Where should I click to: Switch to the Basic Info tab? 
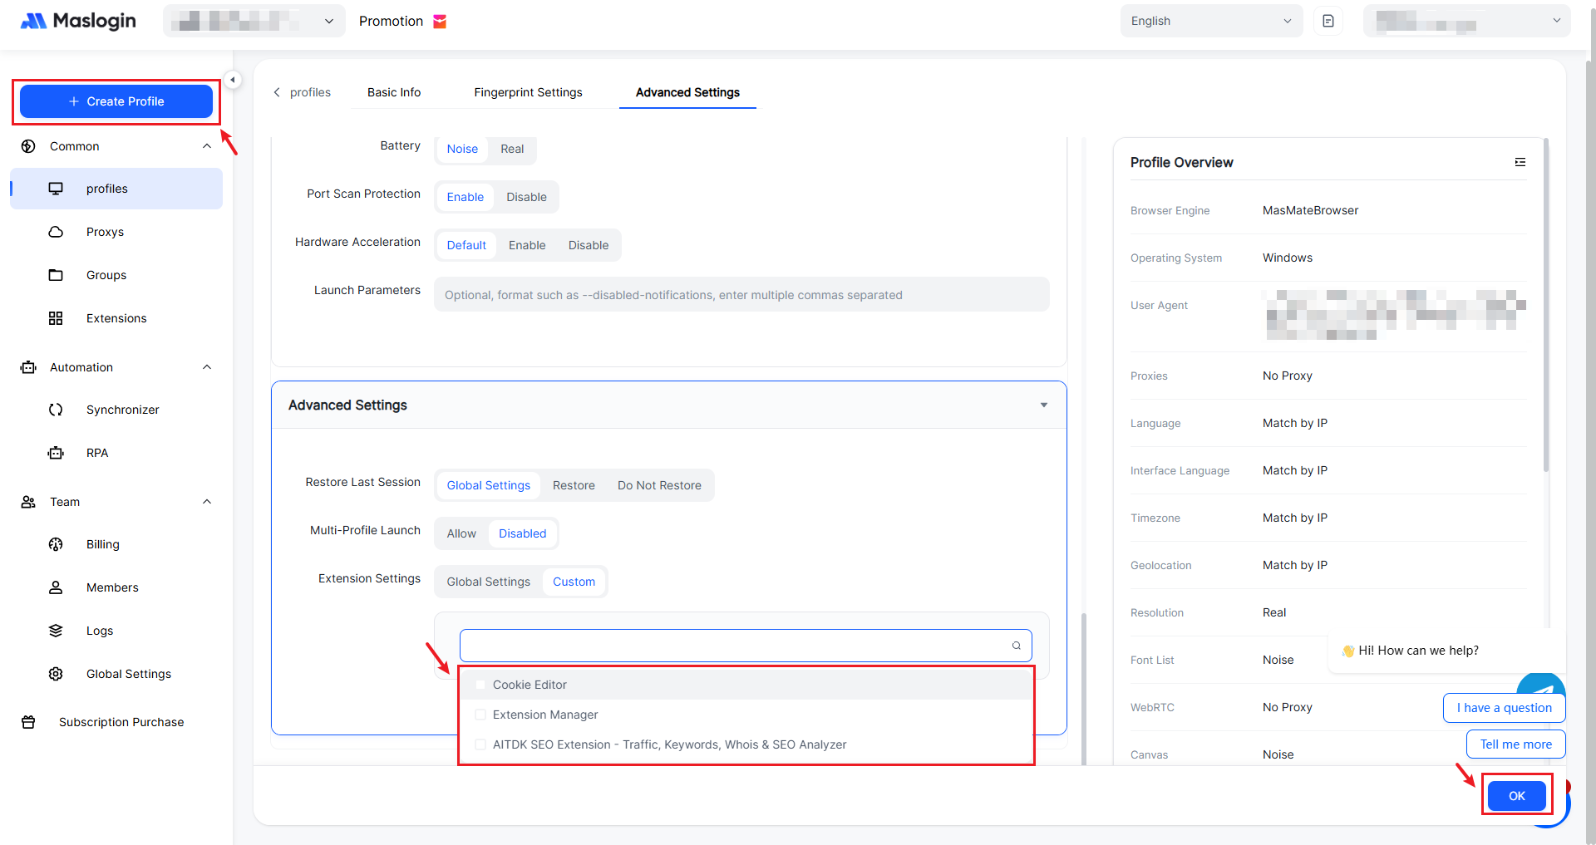394,92
